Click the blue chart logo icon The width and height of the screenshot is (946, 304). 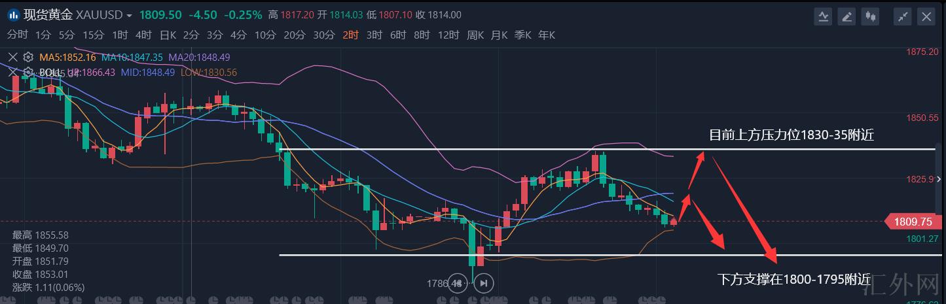click(13, 15)
